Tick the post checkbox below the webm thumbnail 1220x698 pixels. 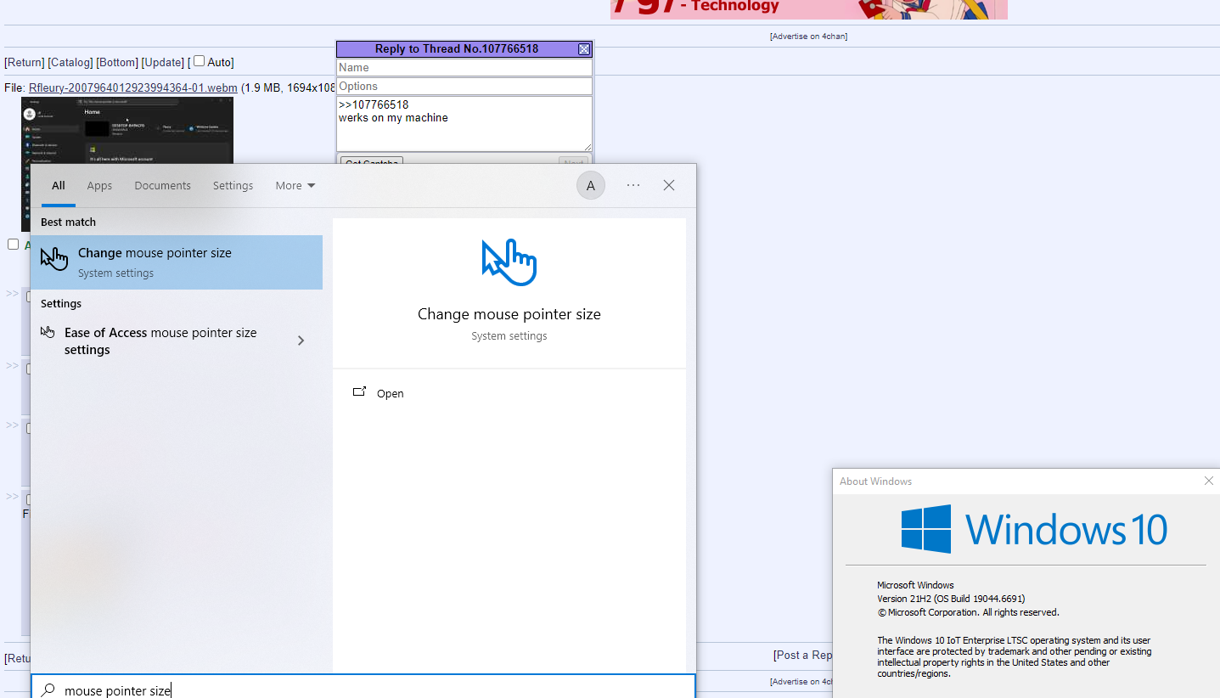click(x=13, y=245)
